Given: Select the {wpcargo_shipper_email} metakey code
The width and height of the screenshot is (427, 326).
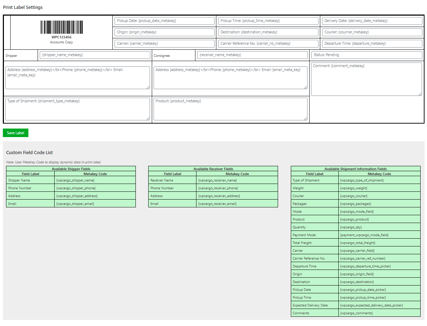Looking at the screenshot, I should pos(75,204).
